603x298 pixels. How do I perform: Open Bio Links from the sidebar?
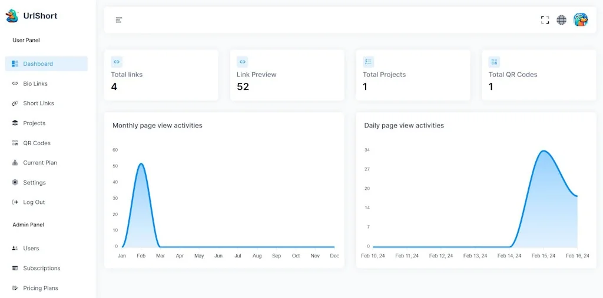tap(35, 84)
